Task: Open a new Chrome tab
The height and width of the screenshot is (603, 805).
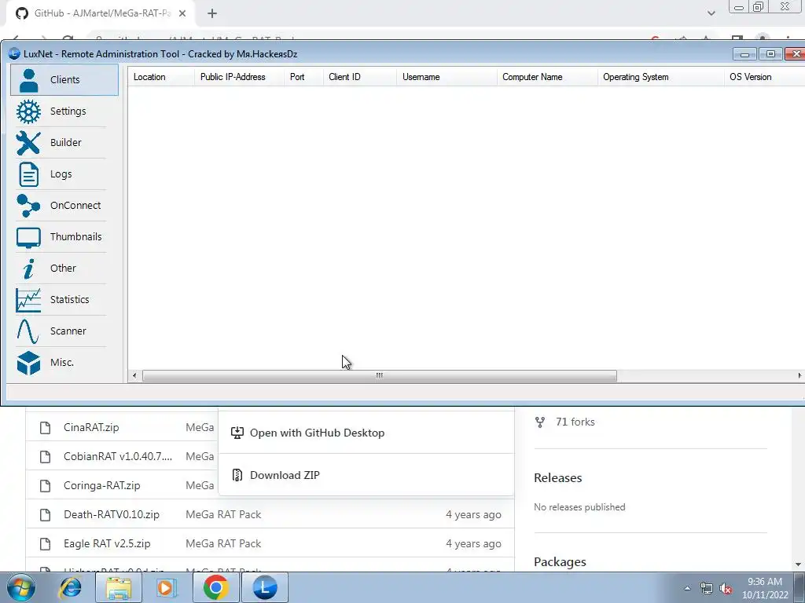Action: (212, 13)
